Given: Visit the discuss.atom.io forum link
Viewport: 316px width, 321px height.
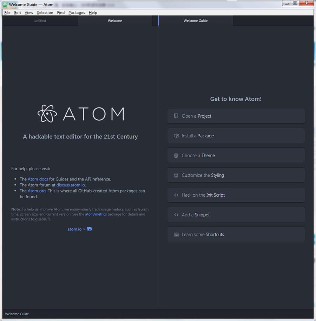Looking at the screenshot, I should pos(71,185).
